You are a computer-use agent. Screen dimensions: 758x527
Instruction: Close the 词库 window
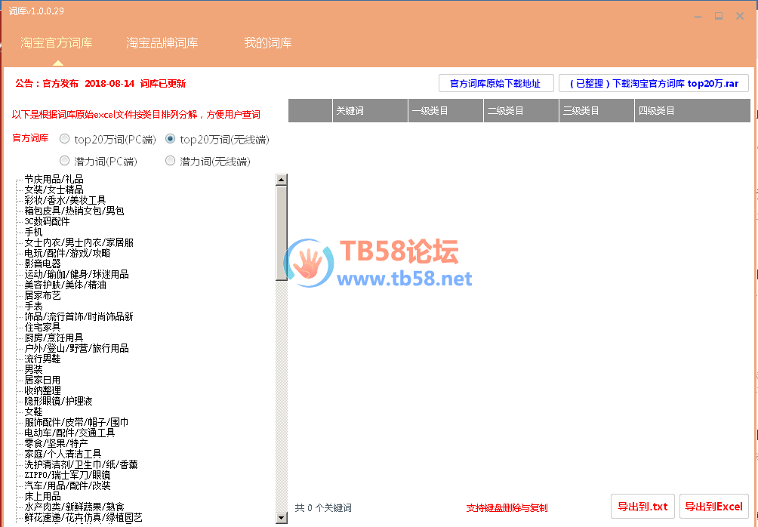pos(740,16)
